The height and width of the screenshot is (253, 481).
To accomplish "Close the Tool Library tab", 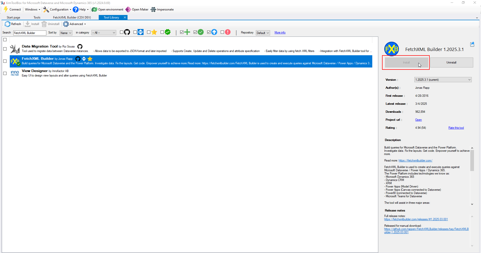I will click(x=125, y=17).
